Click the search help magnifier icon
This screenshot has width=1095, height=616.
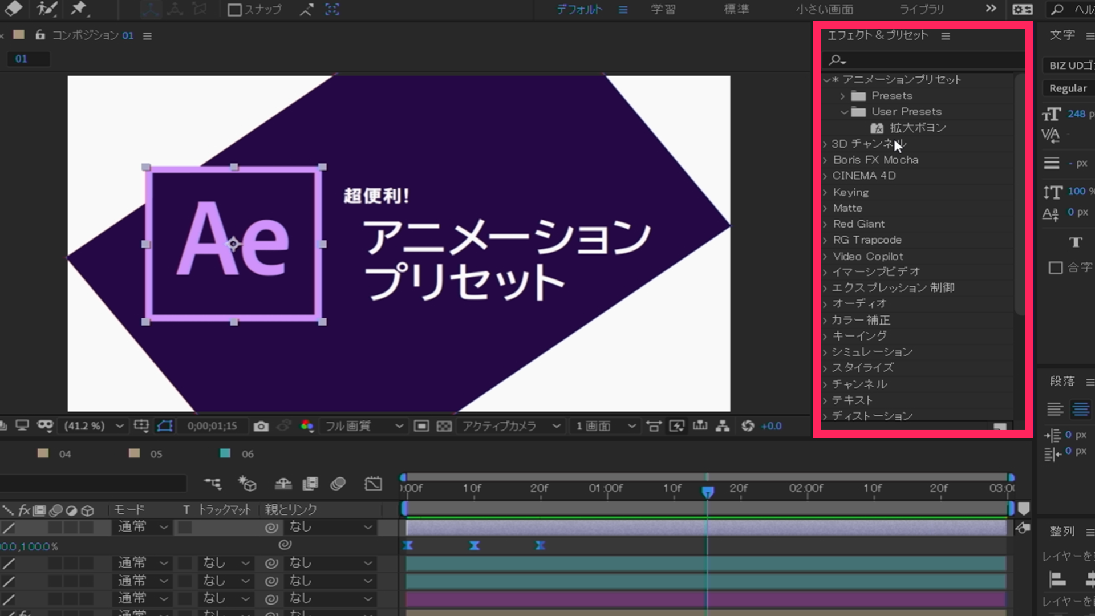1057,9
